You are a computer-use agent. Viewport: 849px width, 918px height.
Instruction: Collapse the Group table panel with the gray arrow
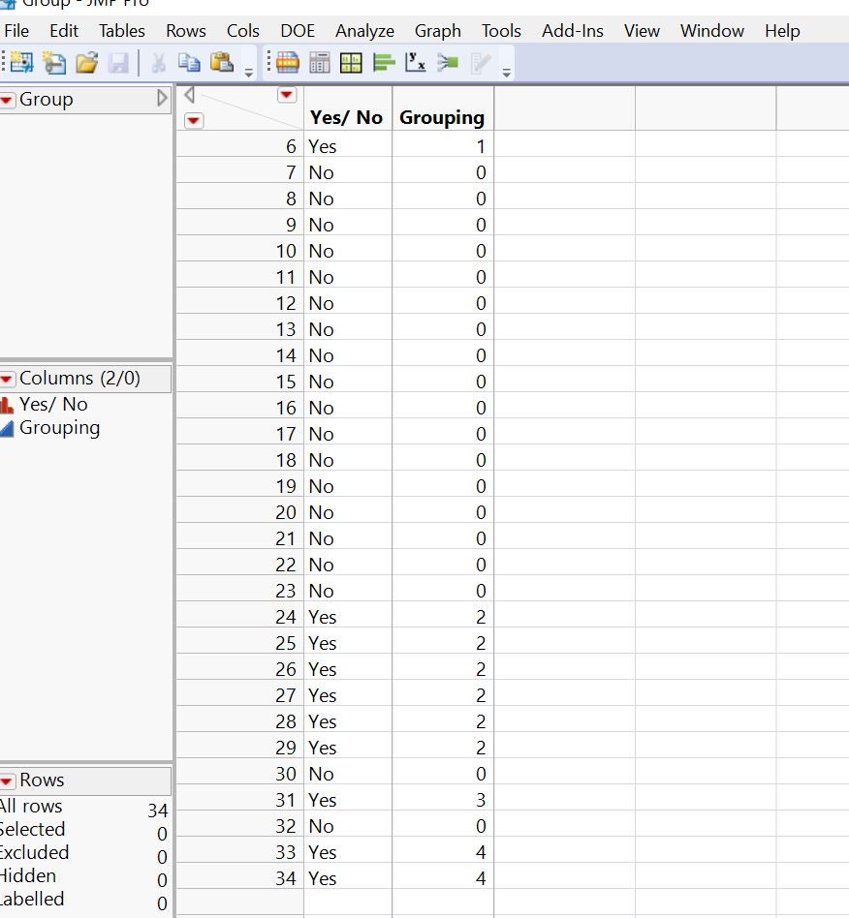click(162, 99)
